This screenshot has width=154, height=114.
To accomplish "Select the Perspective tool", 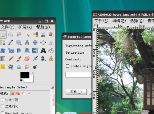I will [x=27, y=51].
